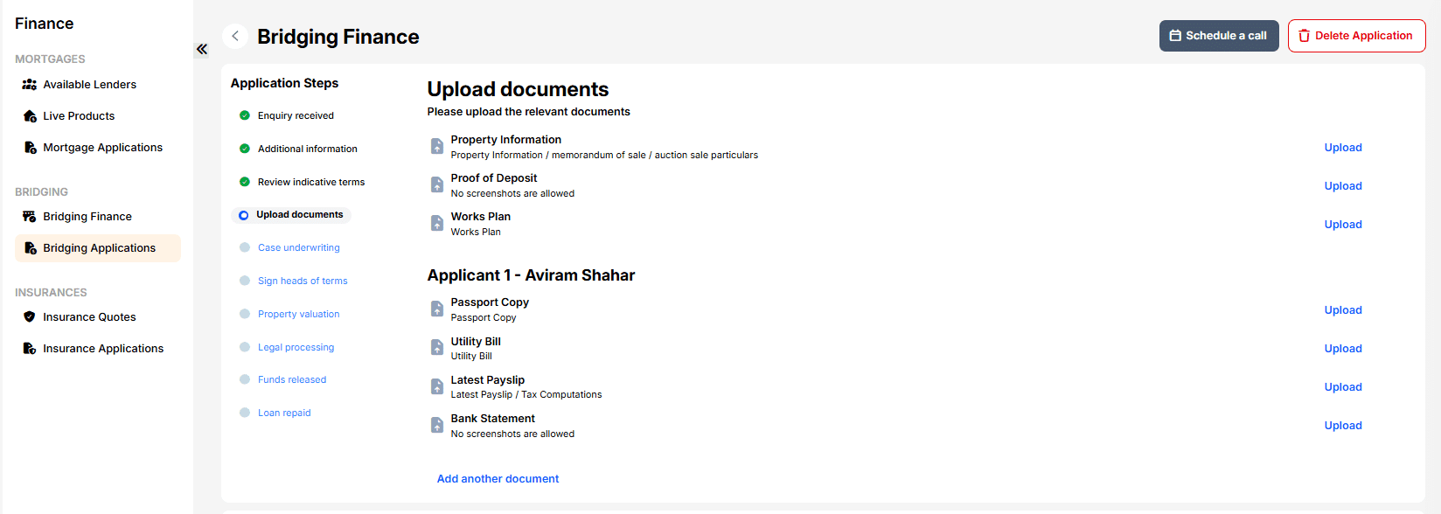Click the Available Lenders people icon
1441x514 pixels.
click(30, 85)
